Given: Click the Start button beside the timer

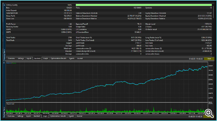Looking at the screenshot, I should point(209,59).
